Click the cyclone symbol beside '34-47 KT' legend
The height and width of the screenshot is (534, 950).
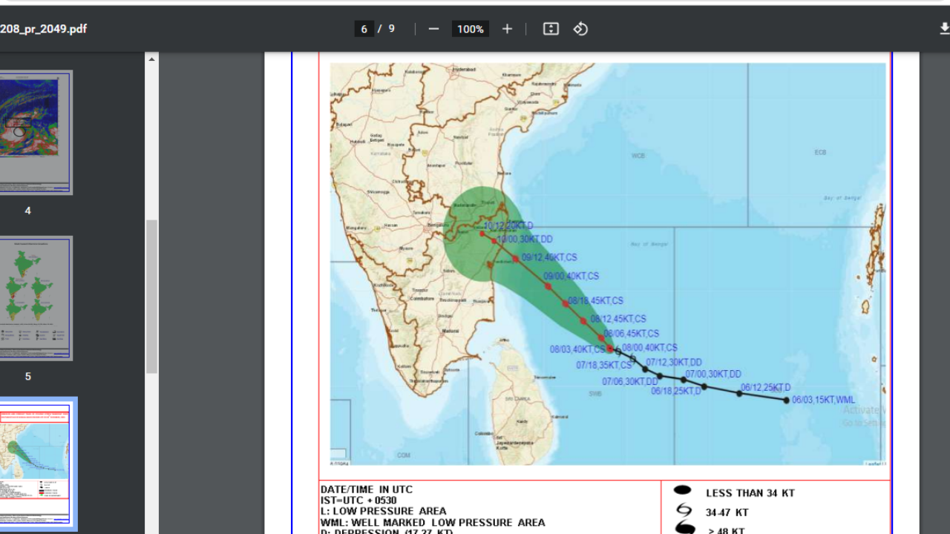(x=684, y=512)
